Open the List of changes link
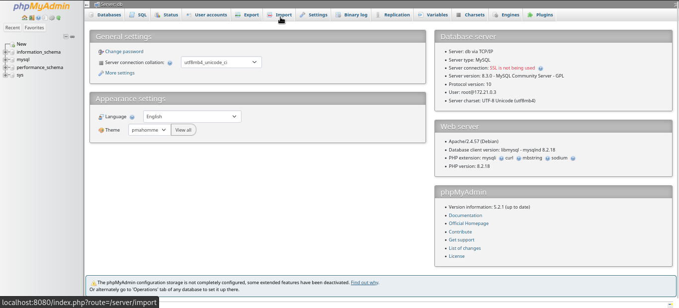This screenshot has height=308, width=679. [465, 248]
